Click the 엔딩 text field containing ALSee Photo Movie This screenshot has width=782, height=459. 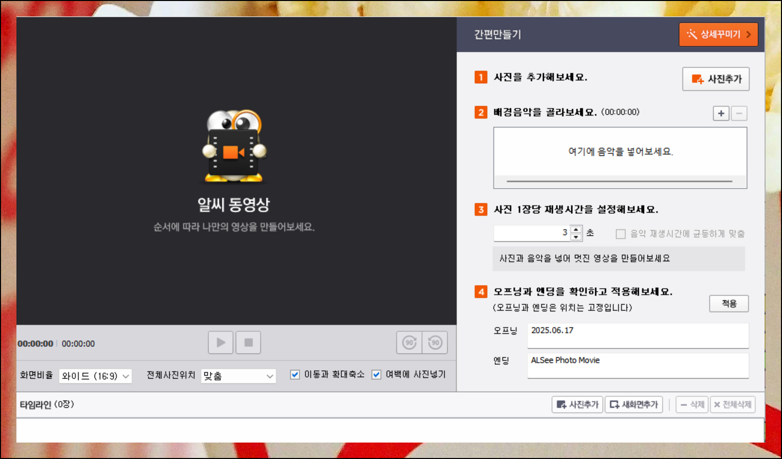pyautogui.click(x=638, y=365)
